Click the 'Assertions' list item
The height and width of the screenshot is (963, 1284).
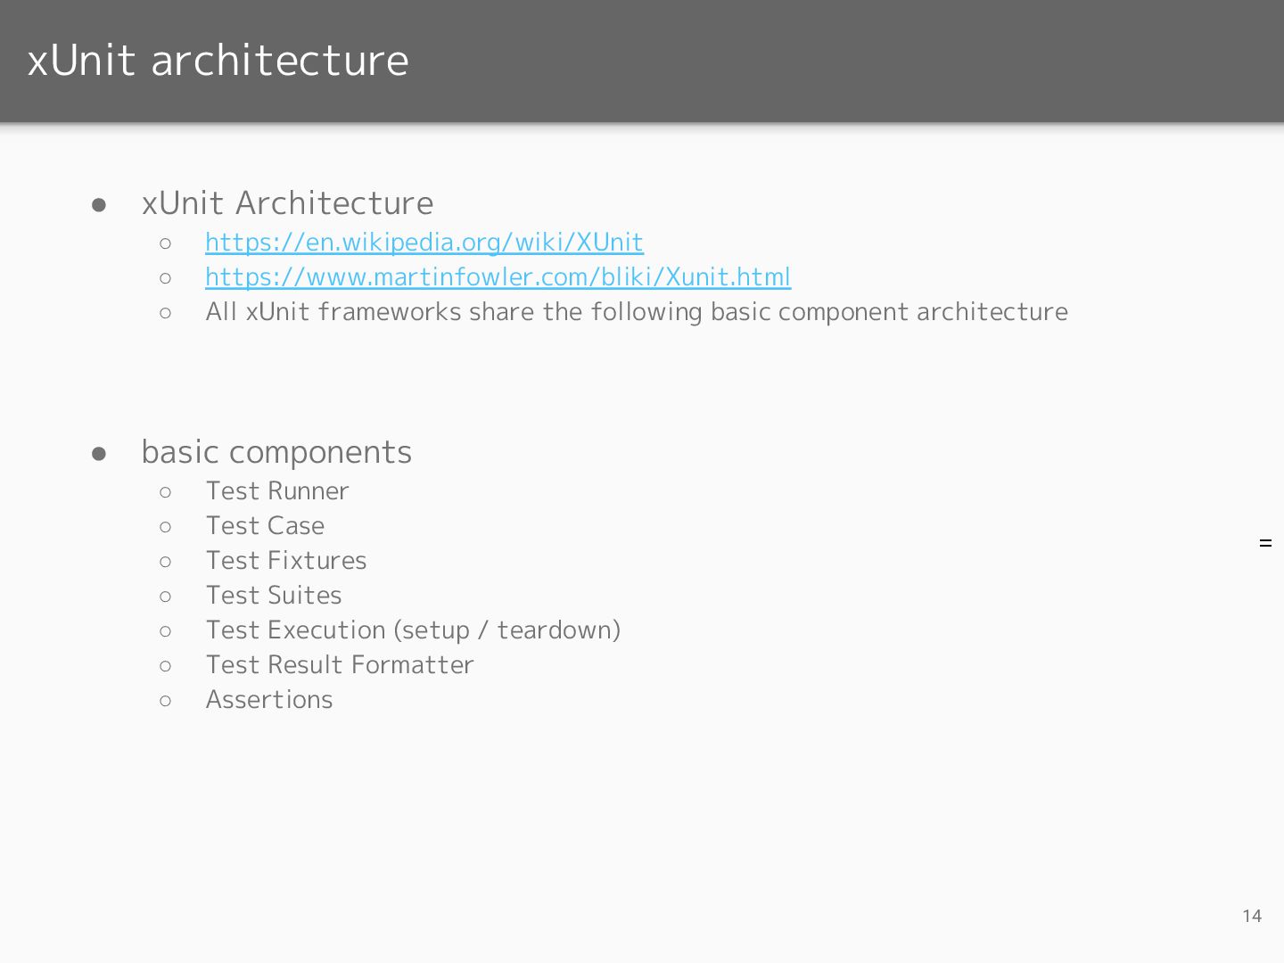click(x=269, y=700)
